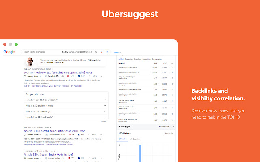Select the Questions tab in Ubersuggest panel

pyautogui.click(x=138, y=59)
